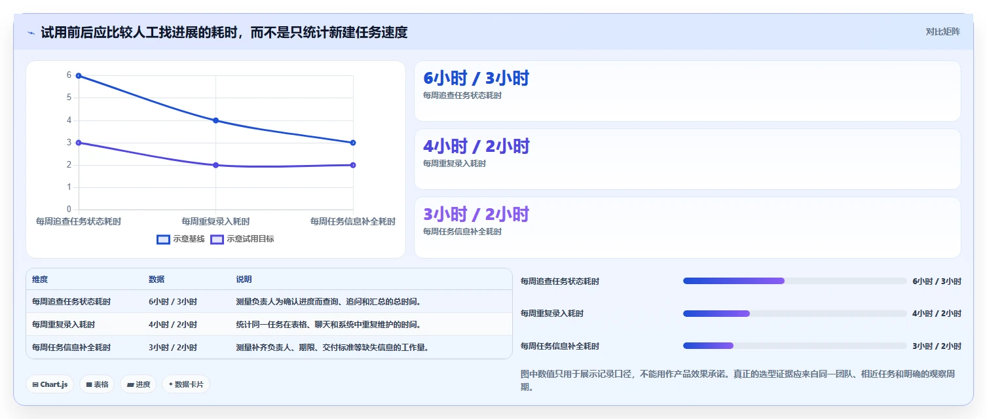Click table value 6小时 / 3小时
The height and width of the screenshot is (419, 987).
pyautogui.click(x=173, y=302)
